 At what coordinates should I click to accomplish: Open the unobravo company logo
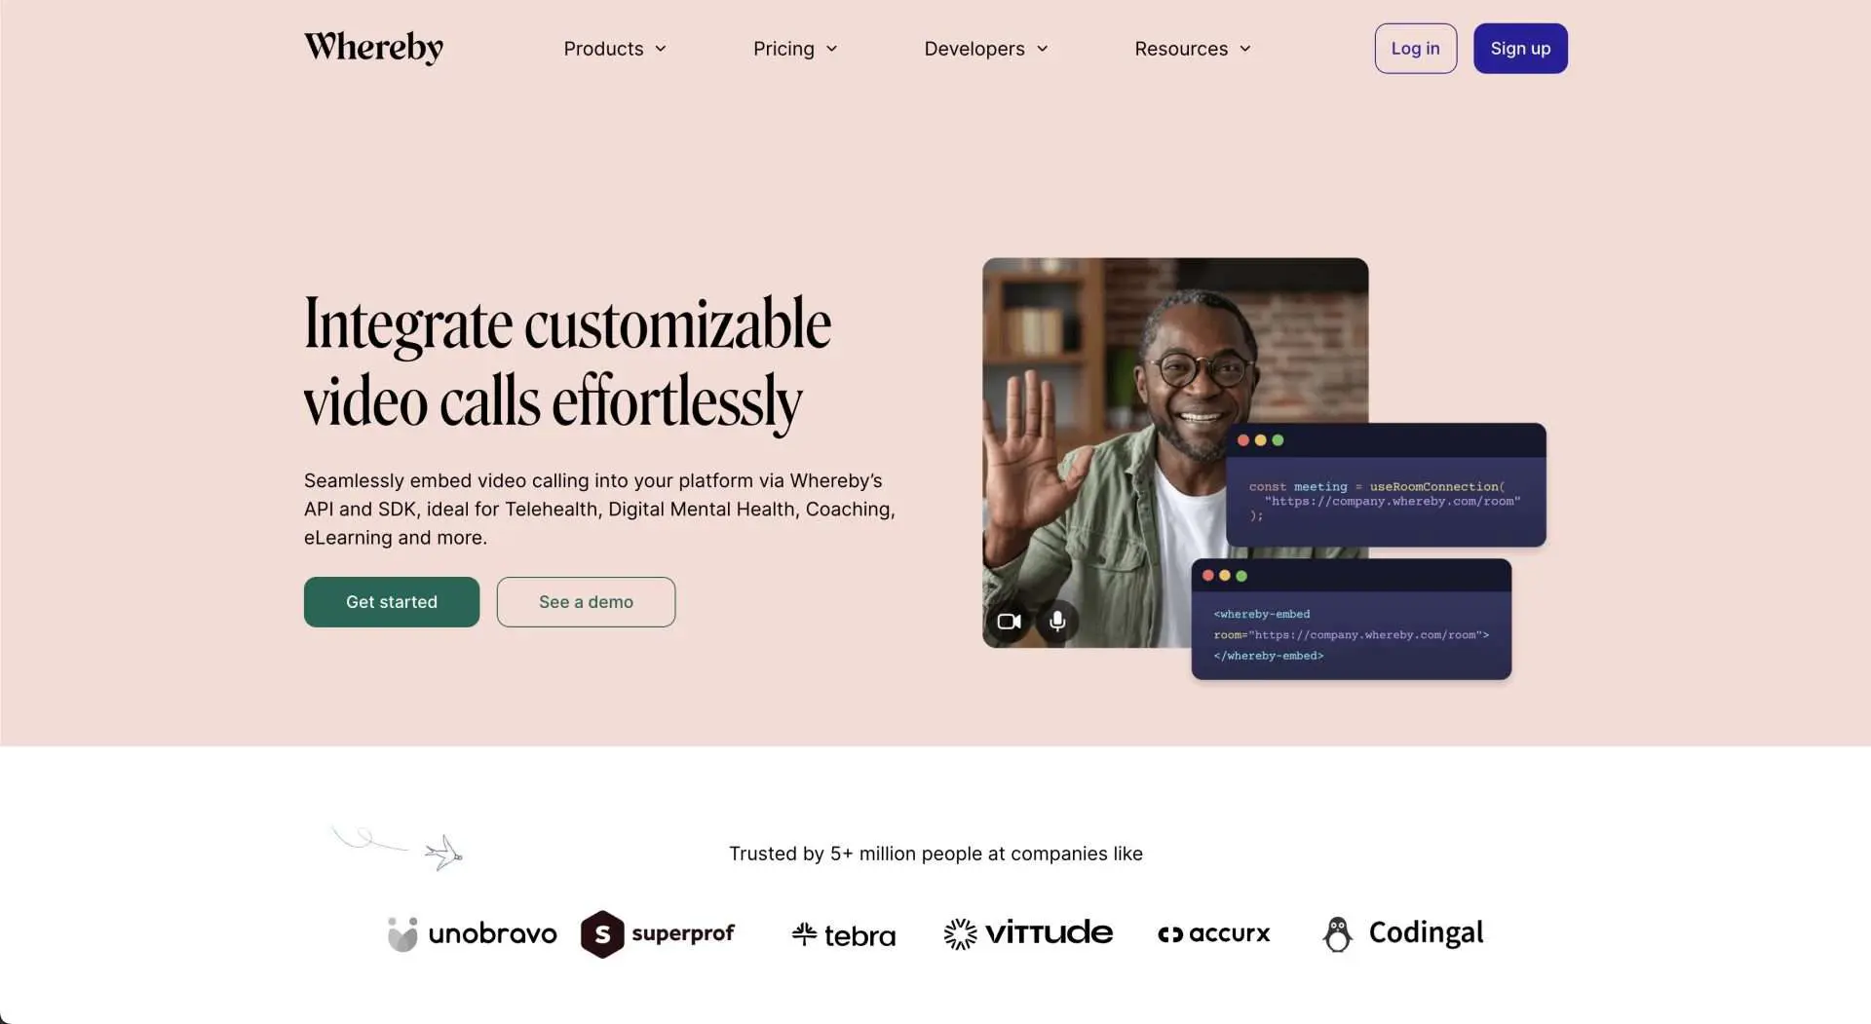tap(472, 933)
